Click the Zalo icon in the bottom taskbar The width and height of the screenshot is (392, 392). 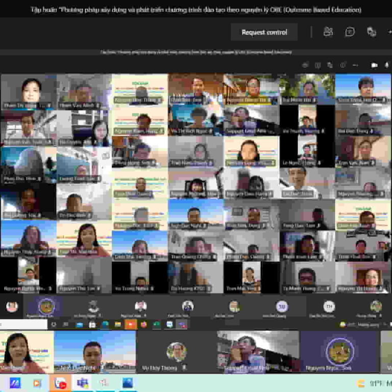pos(15,382)
